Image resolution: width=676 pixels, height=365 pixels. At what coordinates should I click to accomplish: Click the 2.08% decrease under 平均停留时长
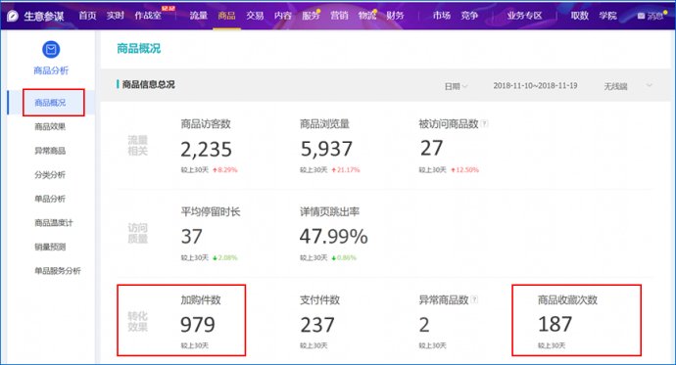(225, 257)
